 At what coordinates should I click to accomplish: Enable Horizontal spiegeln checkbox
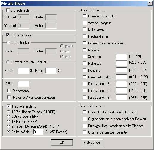(x=84, y=16)
